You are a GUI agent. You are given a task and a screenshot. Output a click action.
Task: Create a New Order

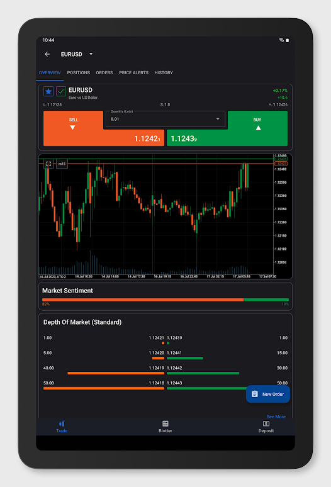pyautogui.click(x=268, y=394)
